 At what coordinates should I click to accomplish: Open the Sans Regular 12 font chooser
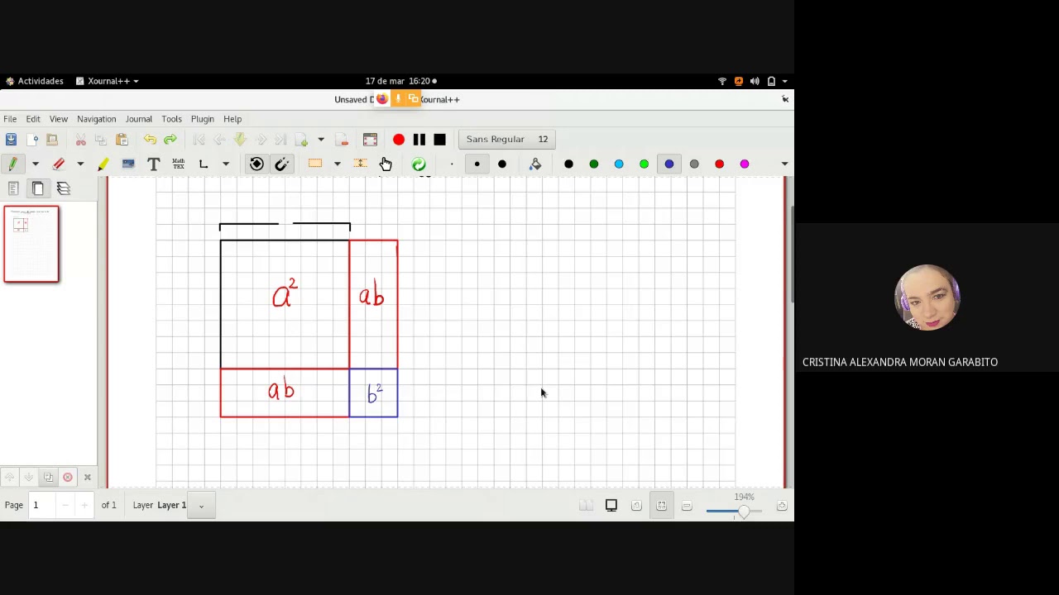(x=507, y=139)
